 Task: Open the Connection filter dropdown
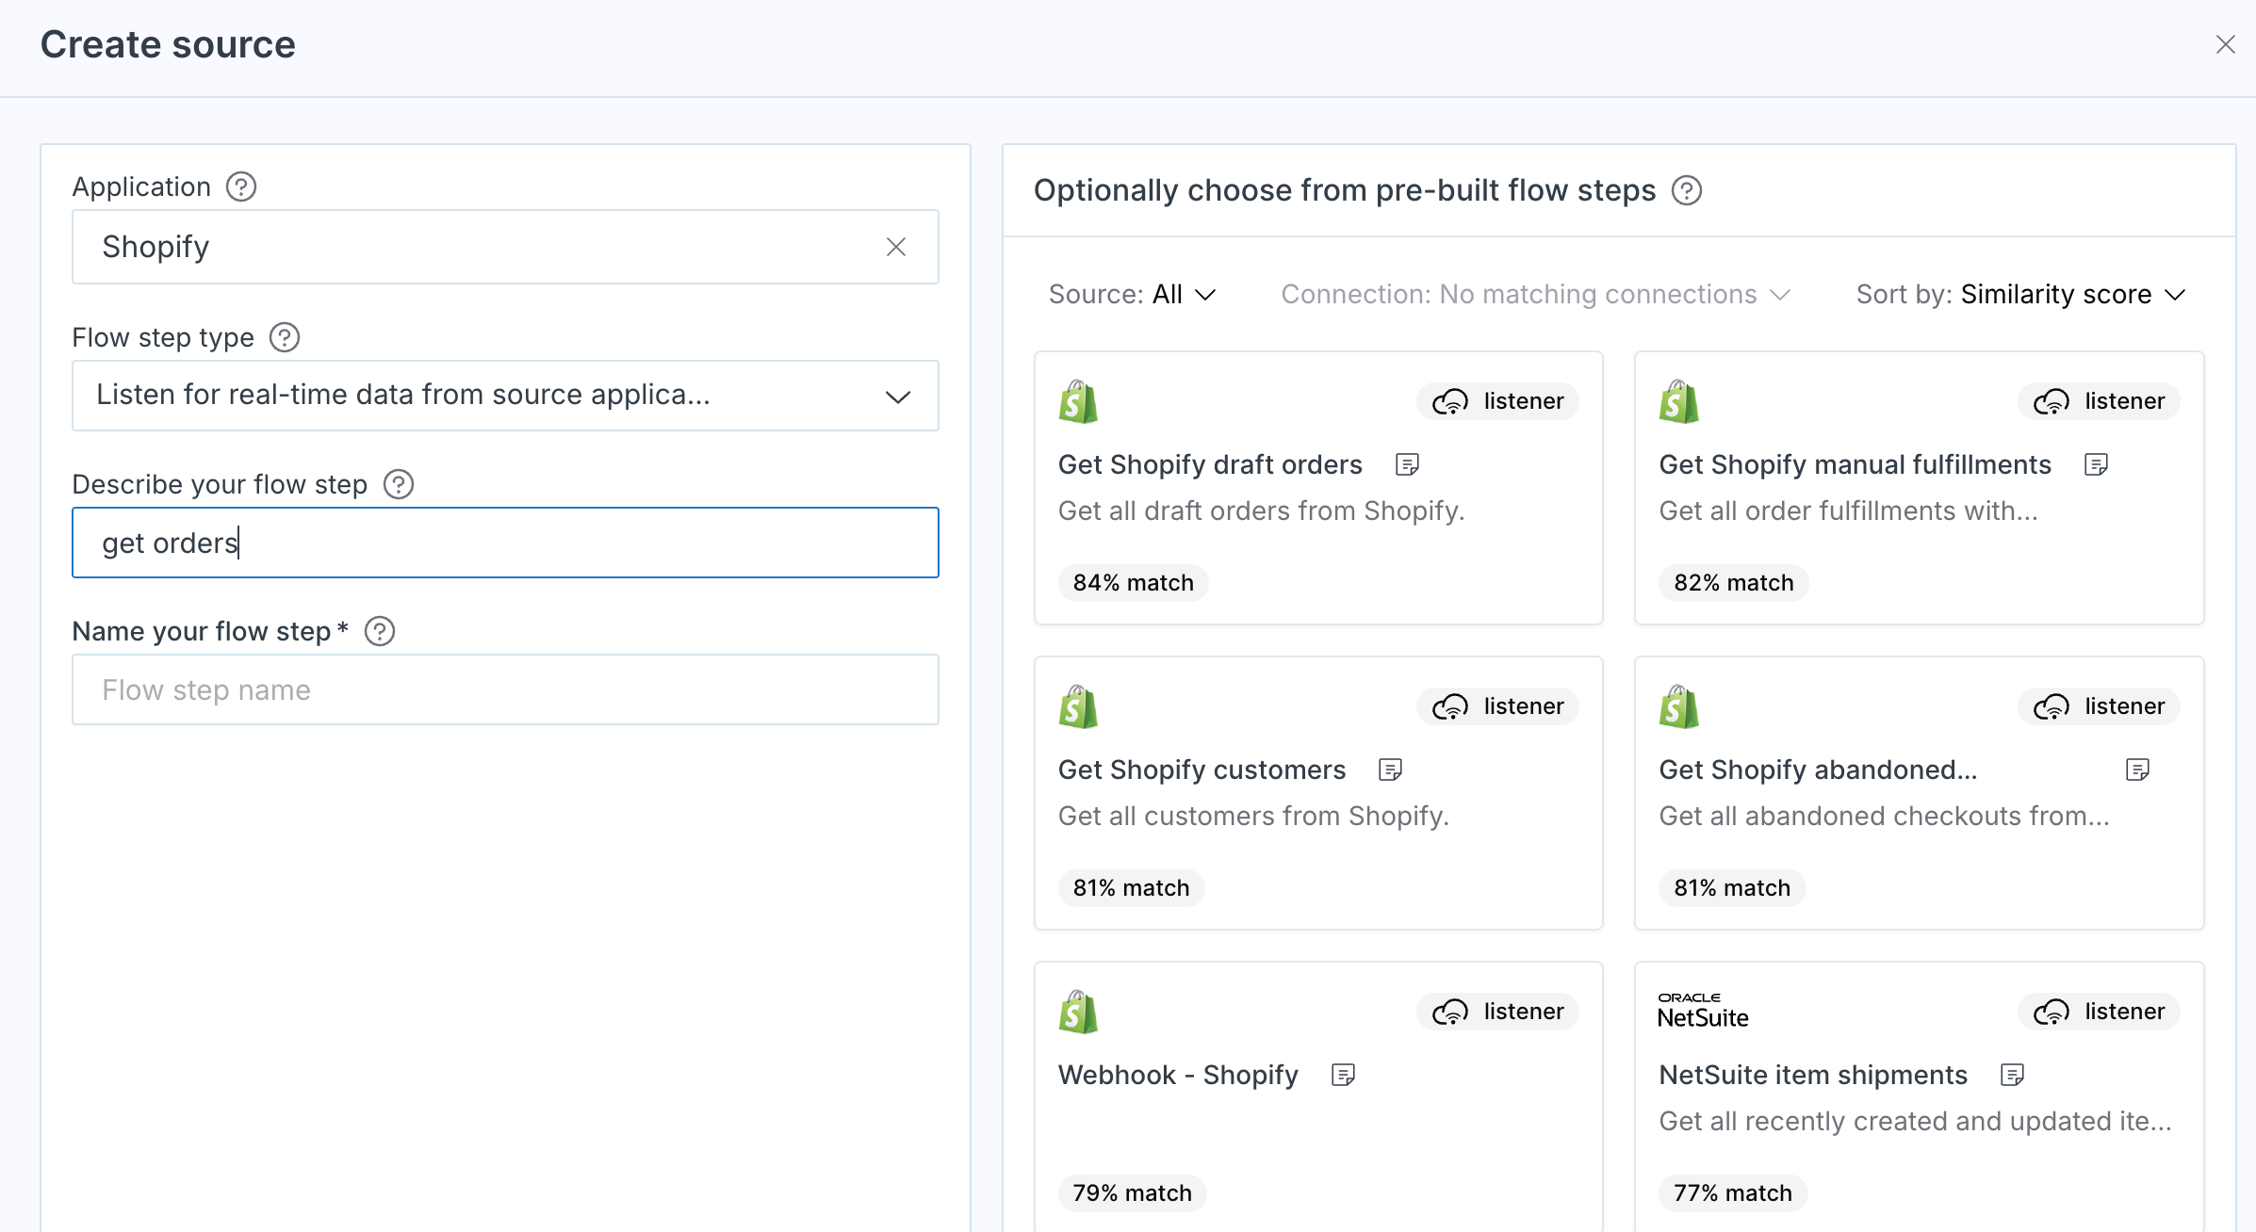1536,295
